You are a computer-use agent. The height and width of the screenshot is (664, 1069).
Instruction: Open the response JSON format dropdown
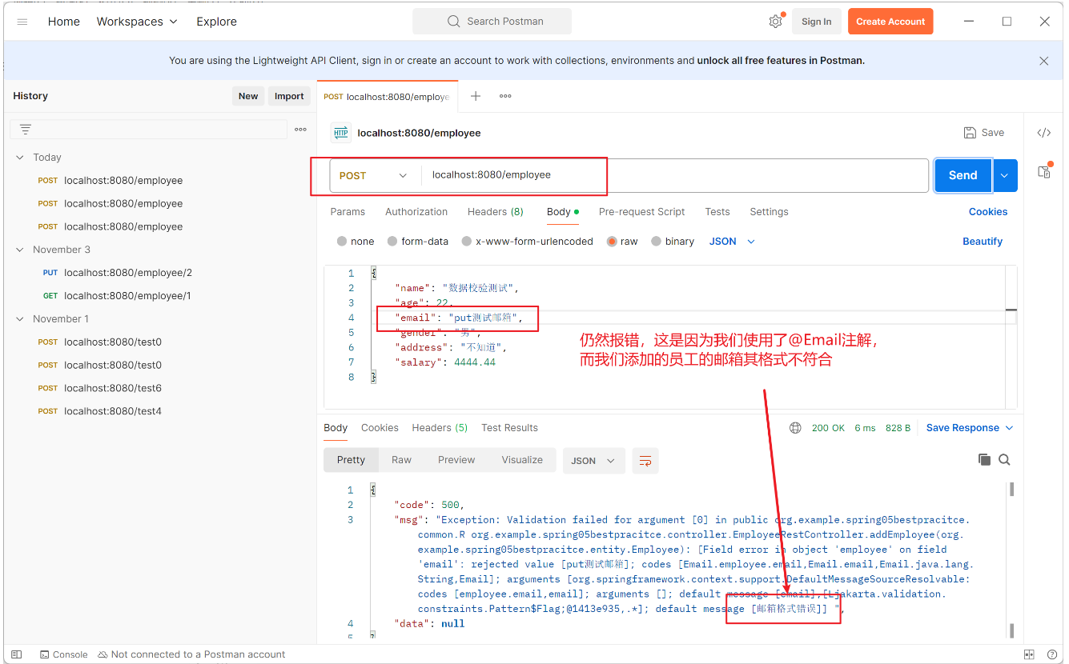pyautogui.click(x=593, y=461)
